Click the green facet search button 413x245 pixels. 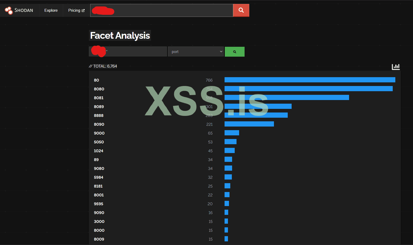point(235,52)
